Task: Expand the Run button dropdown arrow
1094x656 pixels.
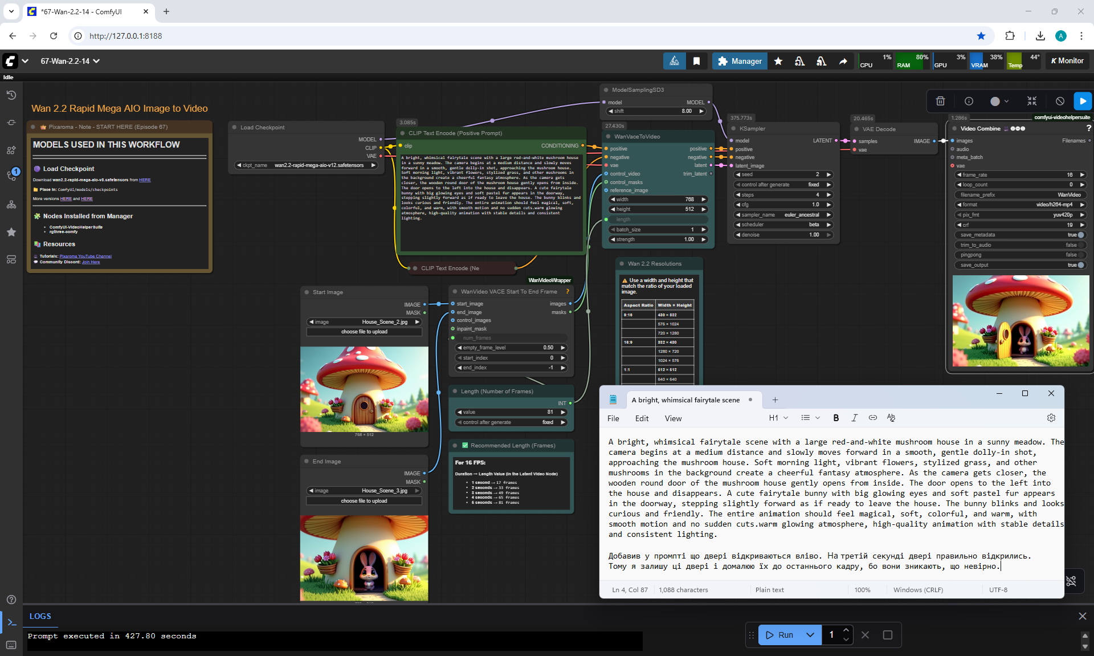Action: pyautogui.click(x=810, y=635)
